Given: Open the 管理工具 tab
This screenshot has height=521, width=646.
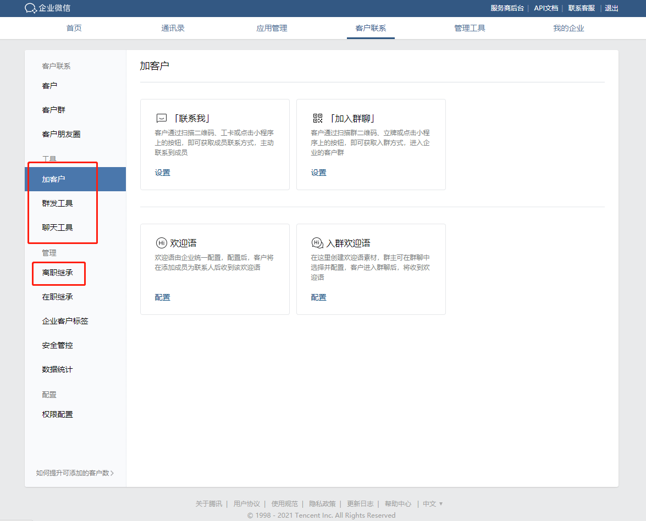Looking at the screenshot, I should (470, 27).
